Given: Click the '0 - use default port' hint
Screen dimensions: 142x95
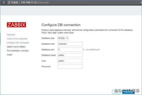Looking at the screenshot, I should pyautogui.click(x=91, y=50).
